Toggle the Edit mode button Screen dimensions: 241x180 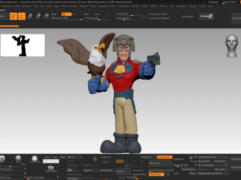pos(14,16)
